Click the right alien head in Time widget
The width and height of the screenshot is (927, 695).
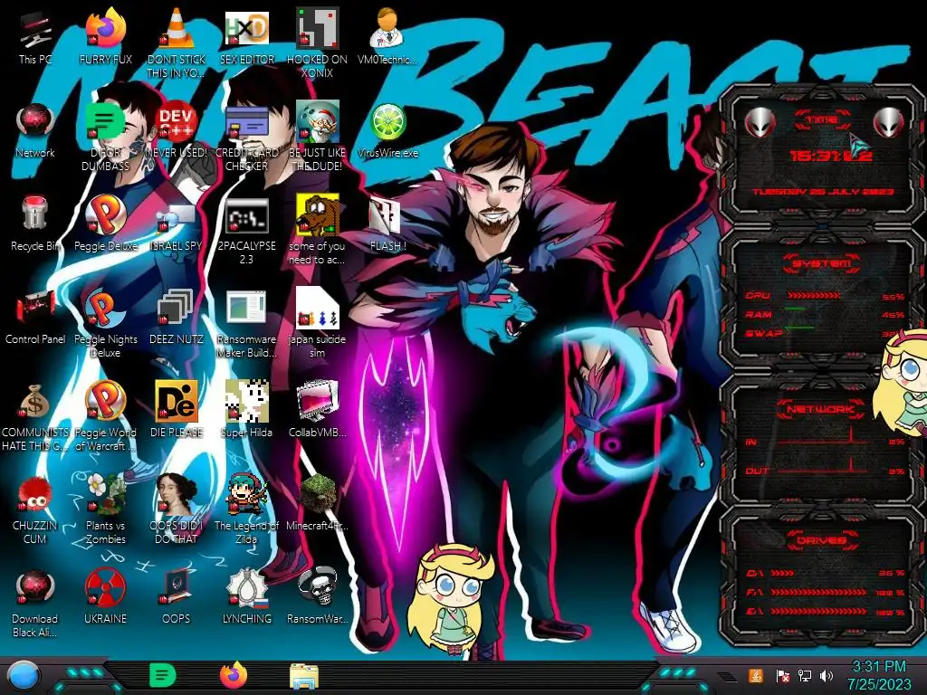click(889, 123)
